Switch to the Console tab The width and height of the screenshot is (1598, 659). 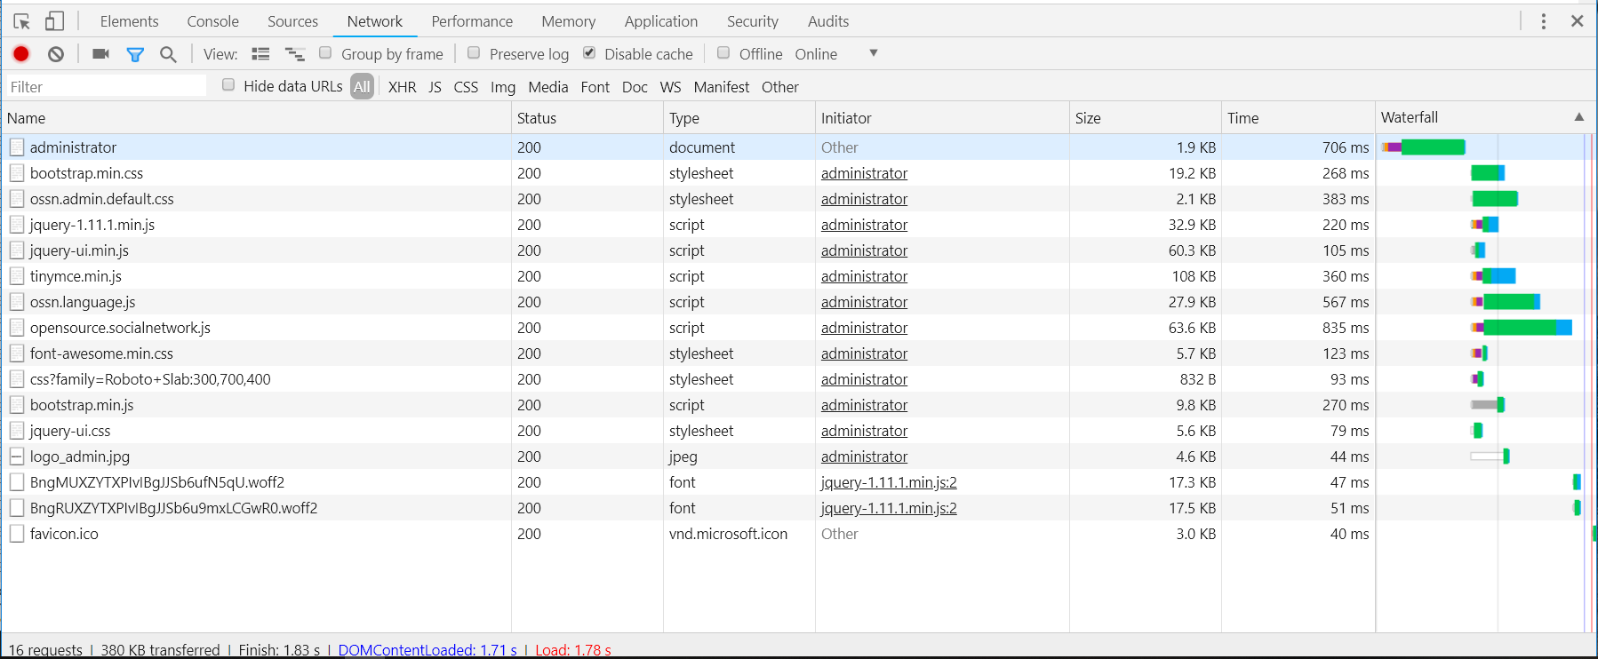(212, 21)
